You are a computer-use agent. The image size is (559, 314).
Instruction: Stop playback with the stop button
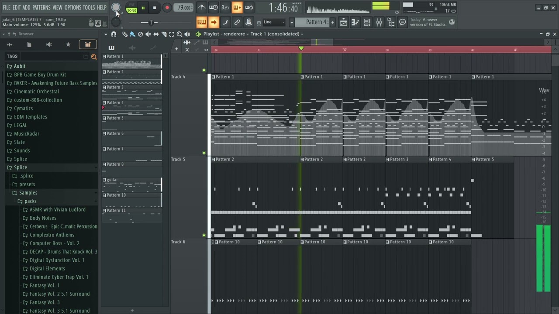pyautogui.click(x=155, y=7)
